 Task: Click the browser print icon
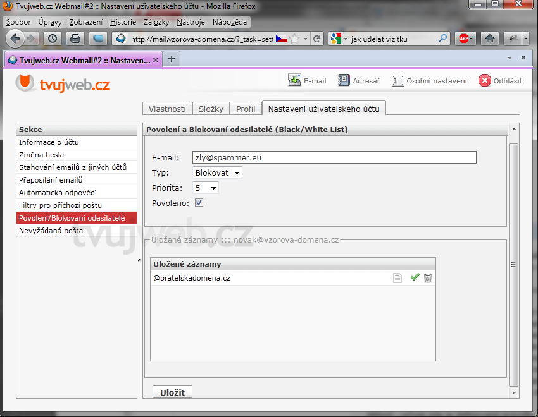75,39
